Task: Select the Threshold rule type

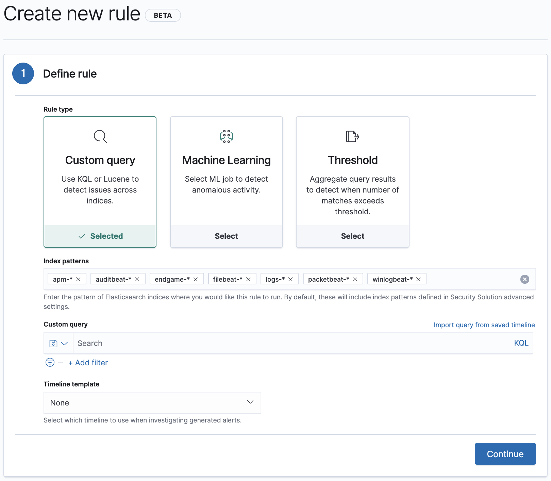Action: tap(352, 236)
